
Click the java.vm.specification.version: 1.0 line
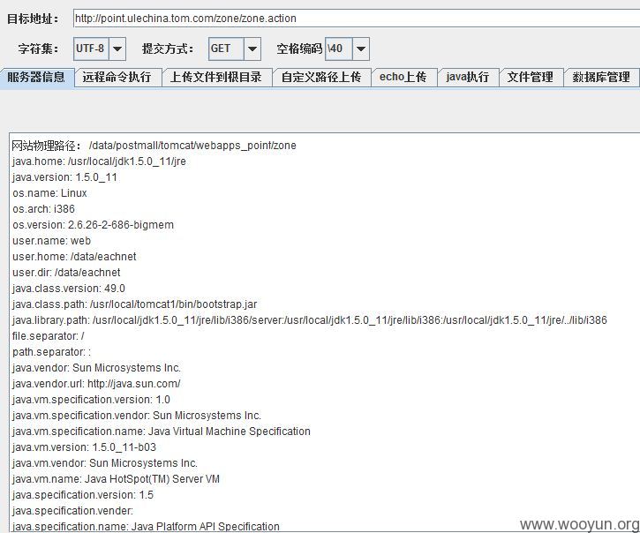tap(91, 400)
